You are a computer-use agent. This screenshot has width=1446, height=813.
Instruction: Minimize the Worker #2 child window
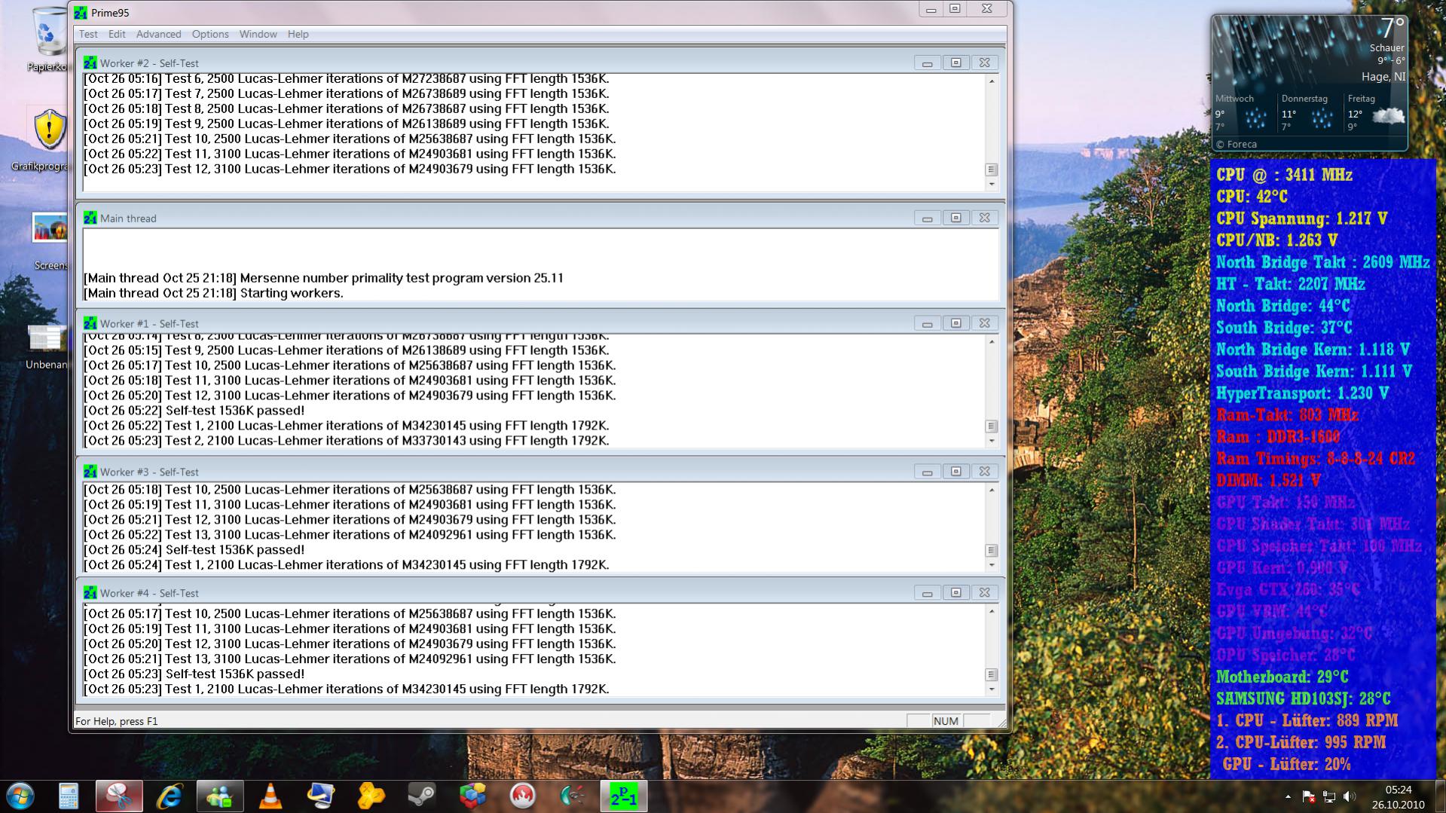point(928,63)
